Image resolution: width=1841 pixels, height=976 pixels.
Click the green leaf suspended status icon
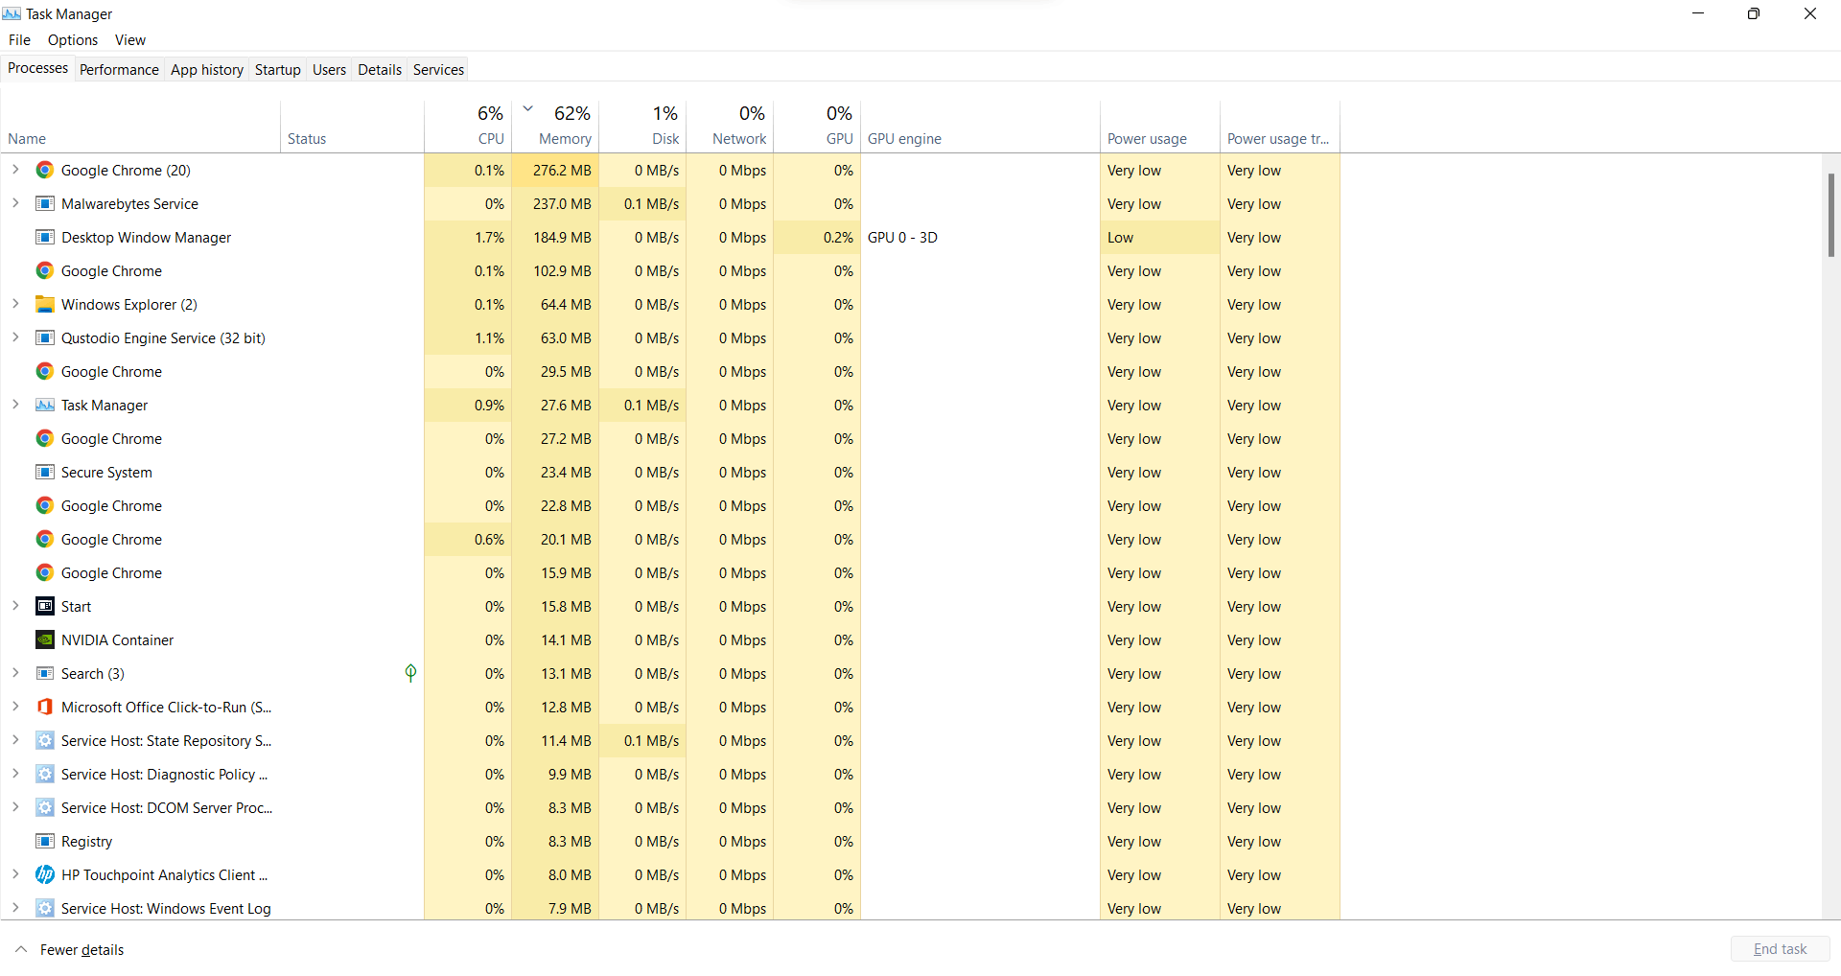pyautogui.click(x=410, y=673)
